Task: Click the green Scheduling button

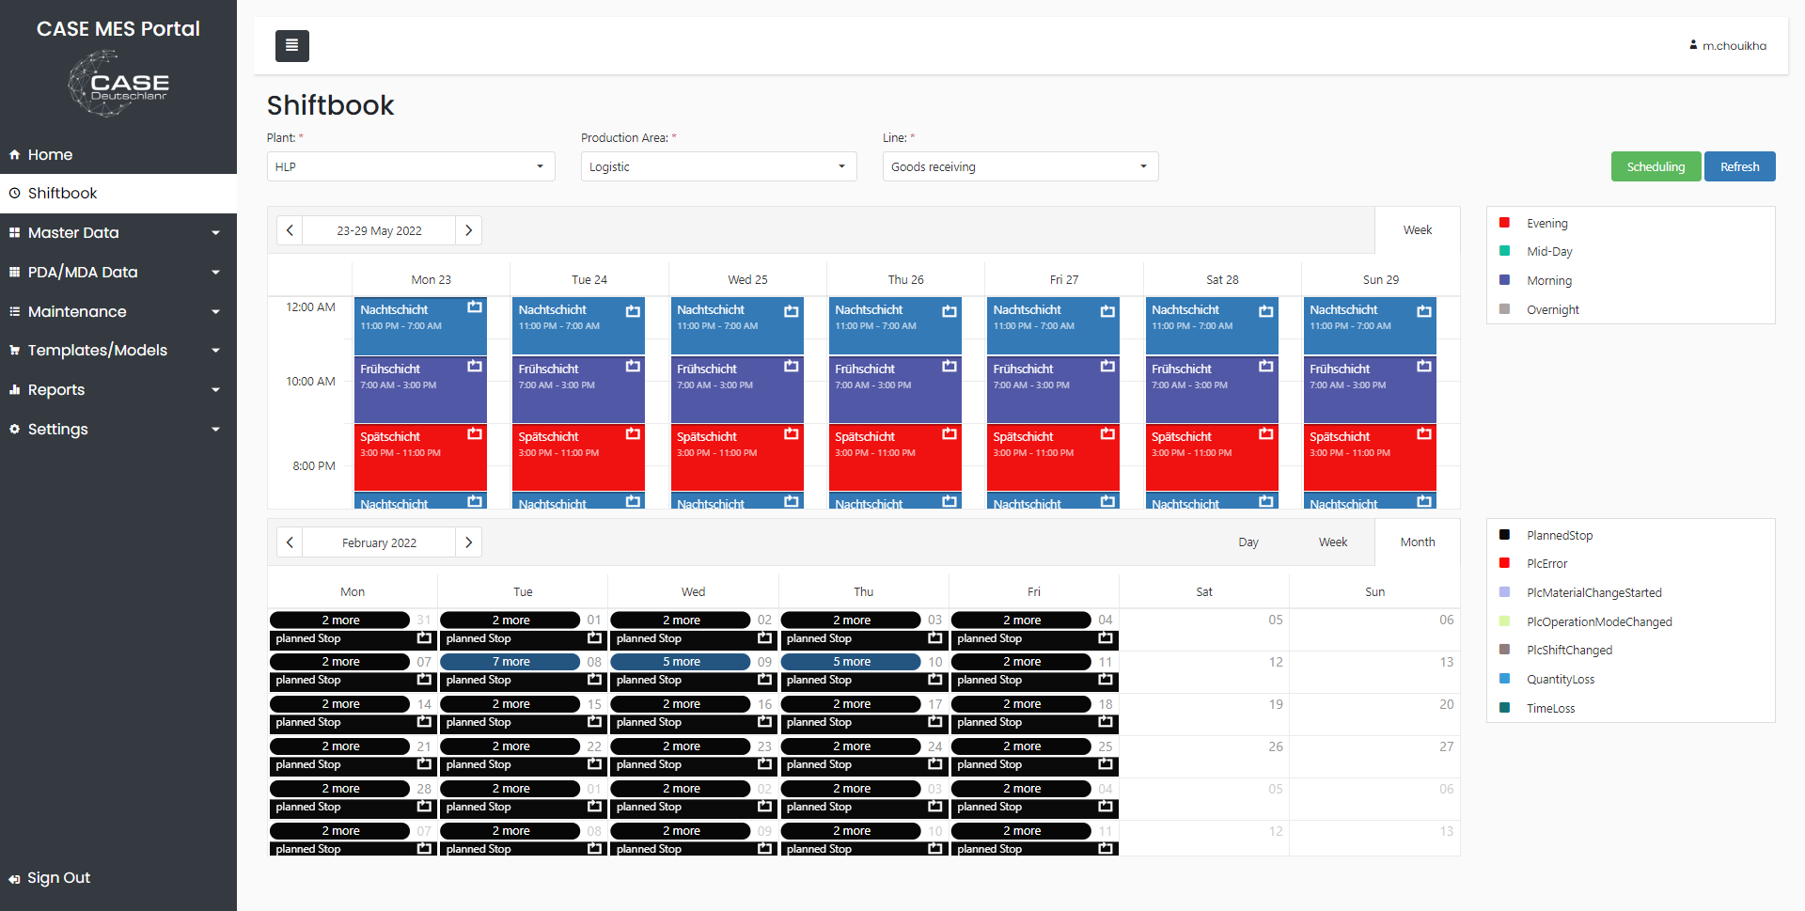Action: pyautogui.click(x=1656, y=166)
